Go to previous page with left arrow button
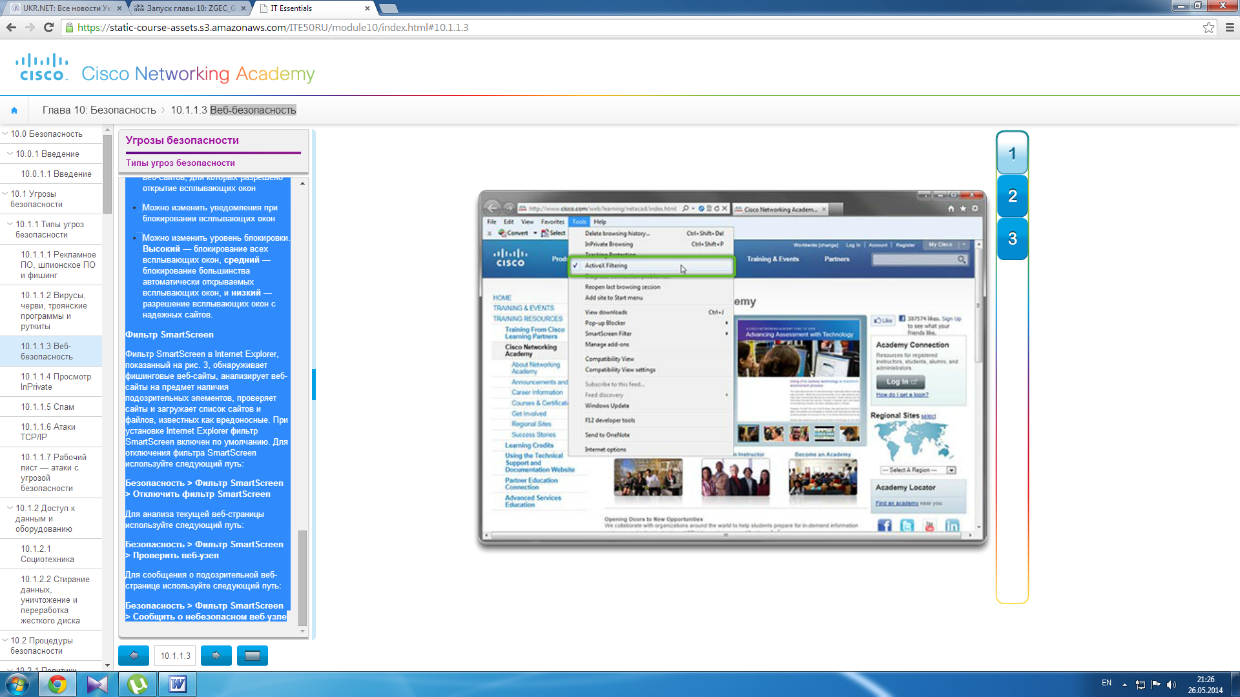Screen dimensions: 1240x697 click(134, 656)
